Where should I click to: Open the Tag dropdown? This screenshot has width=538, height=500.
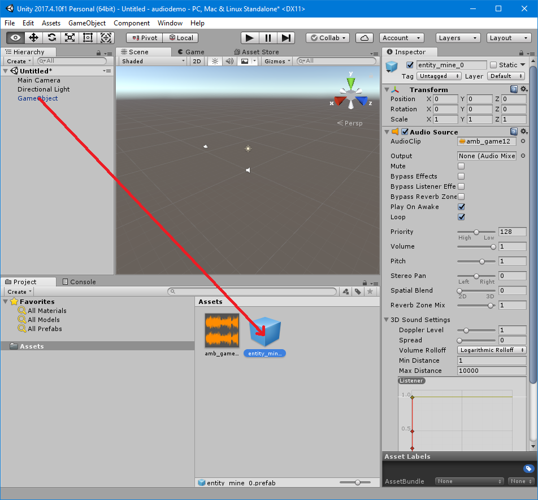pos(439,76)
